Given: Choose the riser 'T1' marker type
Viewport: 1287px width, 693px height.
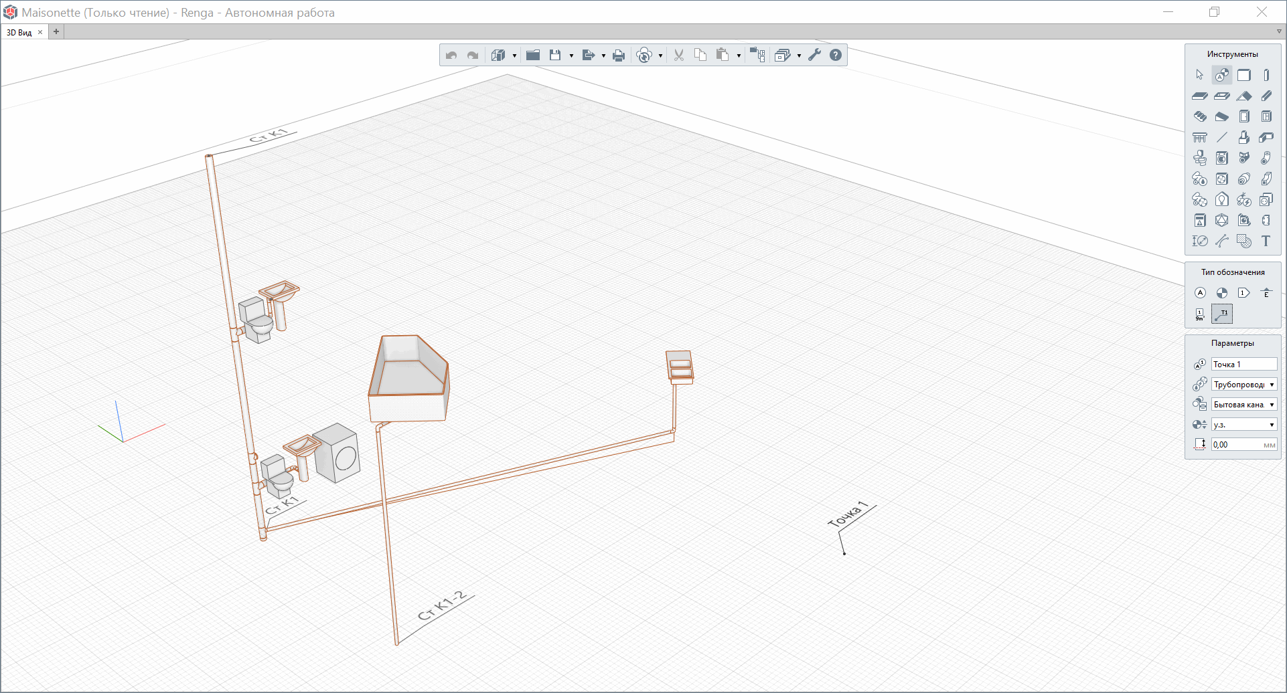Looking at the screenshot, I should click(1222, 314).
